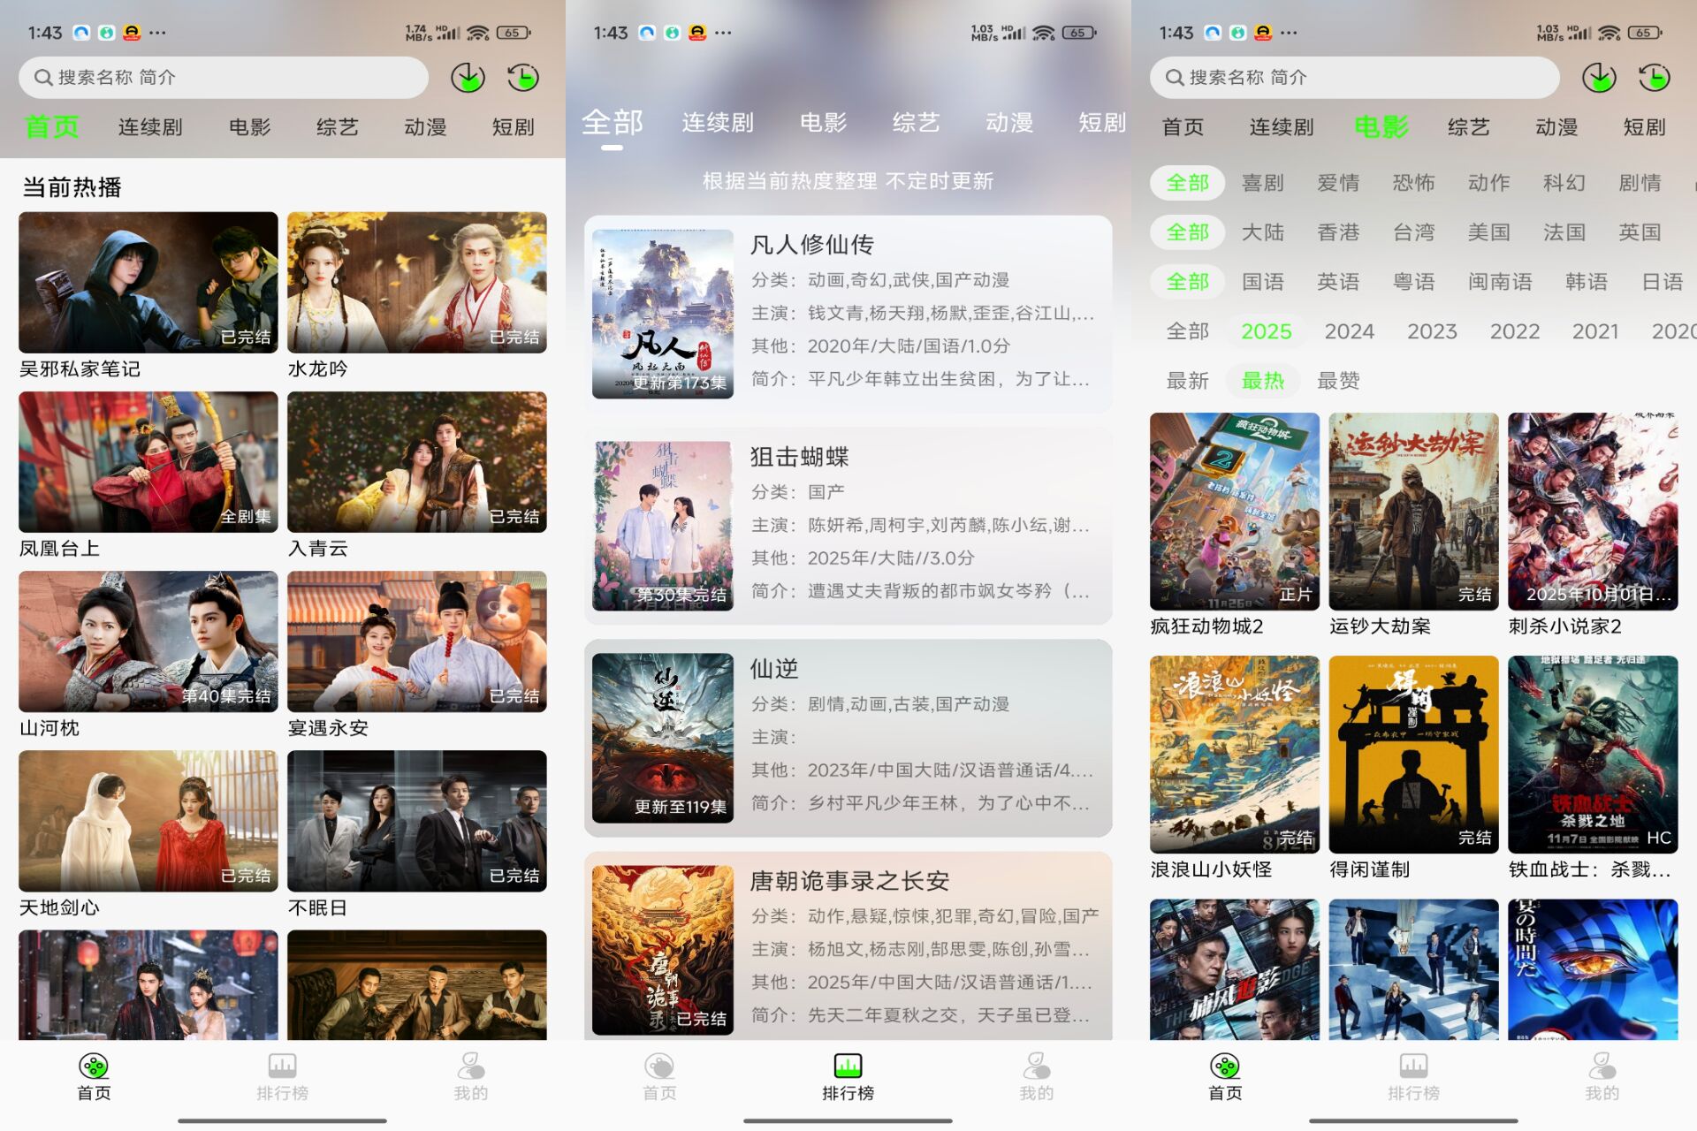Open 水龙吟 drama thumbnail
This screenshot has width=1697, height=1131.
coord(416,283)
